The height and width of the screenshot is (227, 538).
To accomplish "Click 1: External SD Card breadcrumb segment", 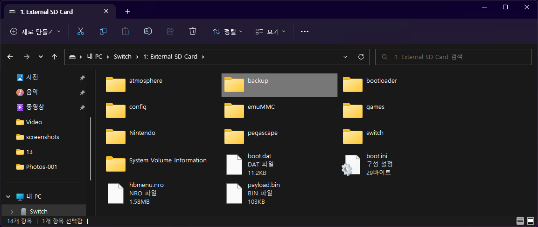I will 170,57.
